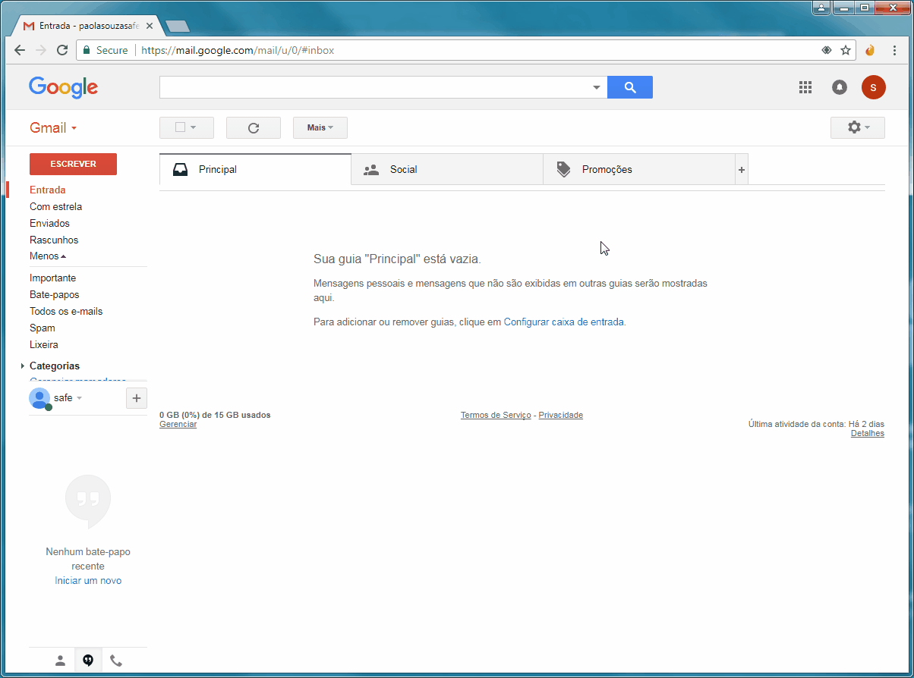Open the Spam folder
The image size is (914, 678).
tap(43, 328)
